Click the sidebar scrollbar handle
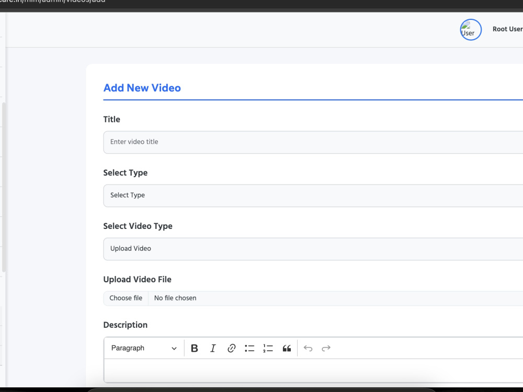The height and width of the screenshot is (392, 523). click(x=4, y=187)
